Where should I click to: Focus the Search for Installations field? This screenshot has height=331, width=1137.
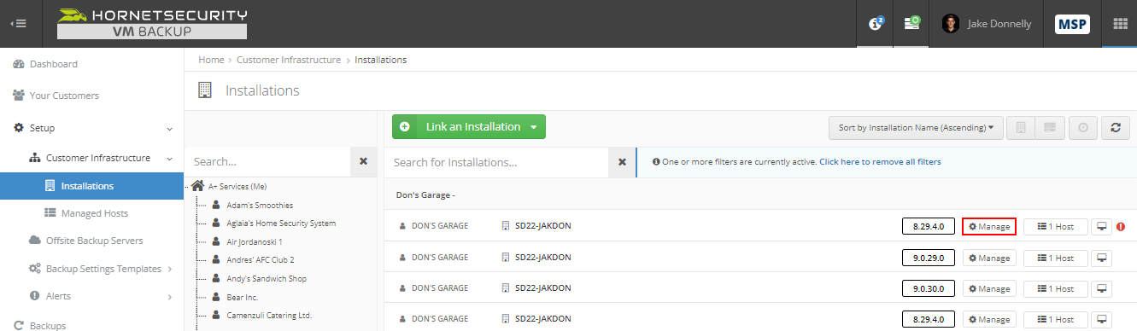tap(496, 162)
